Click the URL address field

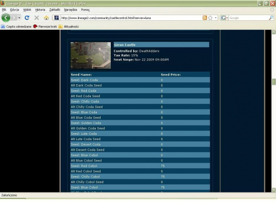point(131,18)
